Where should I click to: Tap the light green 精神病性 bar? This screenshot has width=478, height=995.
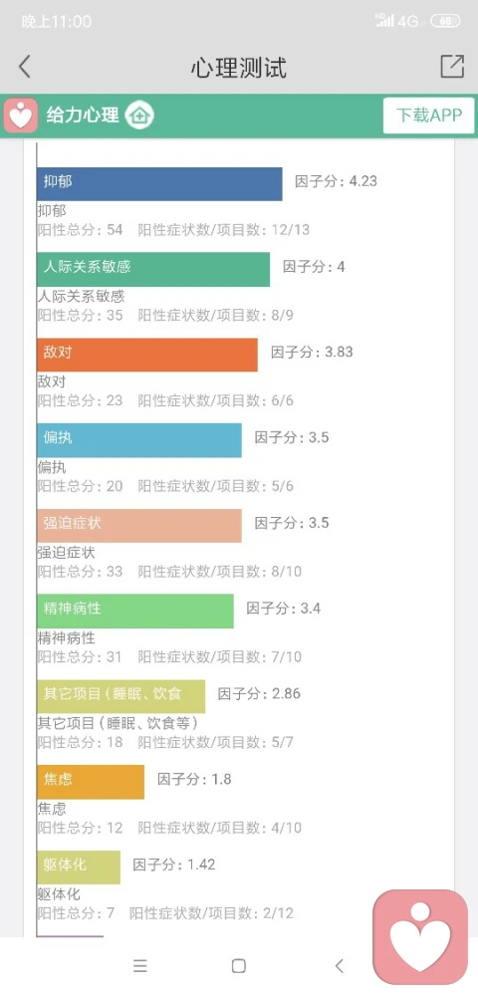coord(135,612)
